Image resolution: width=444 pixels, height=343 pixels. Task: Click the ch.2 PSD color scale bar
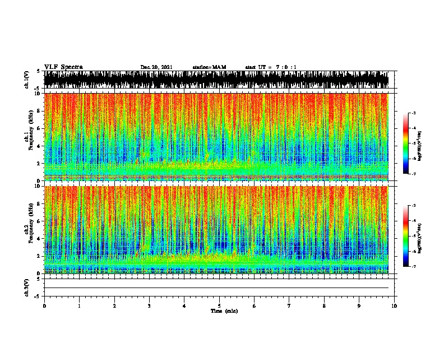406,236
